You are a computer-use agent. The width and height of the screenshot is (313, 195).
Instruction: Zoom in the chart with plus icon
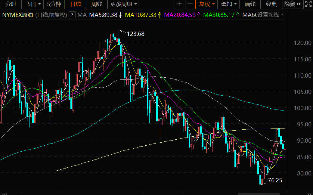(x=180, y=4)
